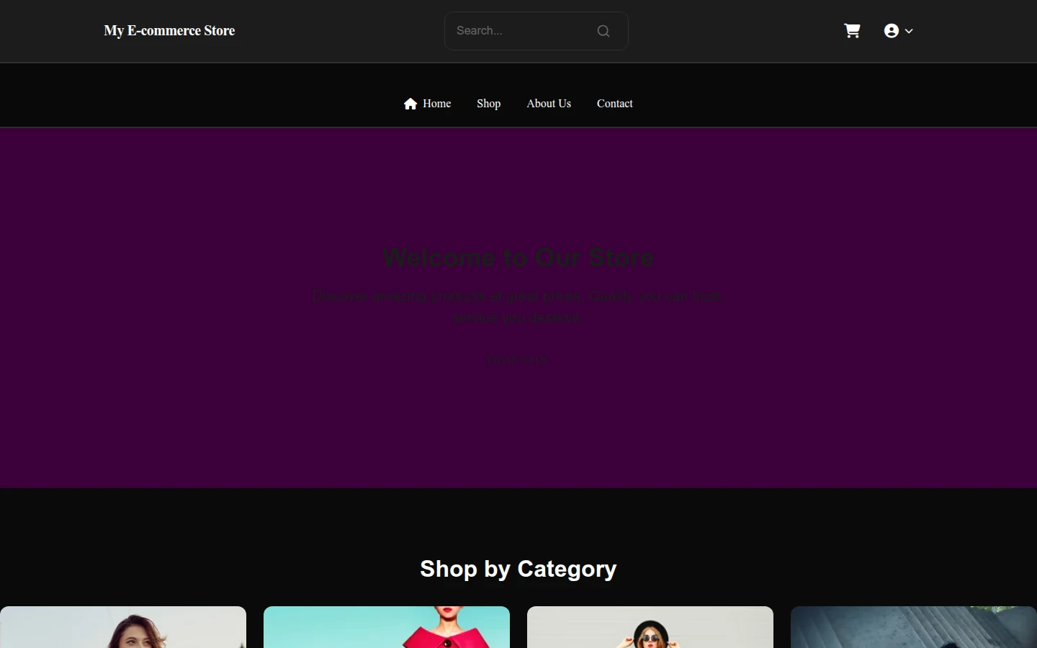Click the My E-commerce Store logo
This screenshot has height=648, width=1037.
[169, 31]
